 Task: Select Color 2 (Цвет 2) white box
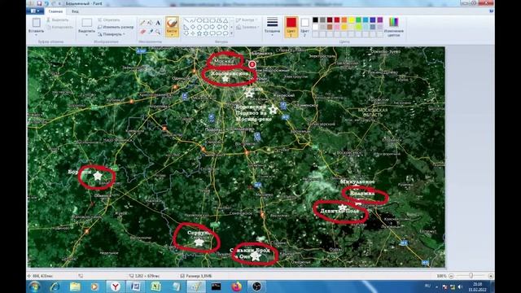[304, 26]
